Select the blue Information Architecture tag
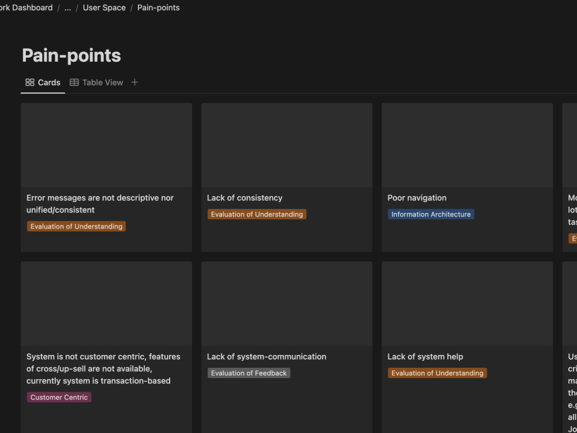Screen dimensions: 577x433 click(431, 214)
